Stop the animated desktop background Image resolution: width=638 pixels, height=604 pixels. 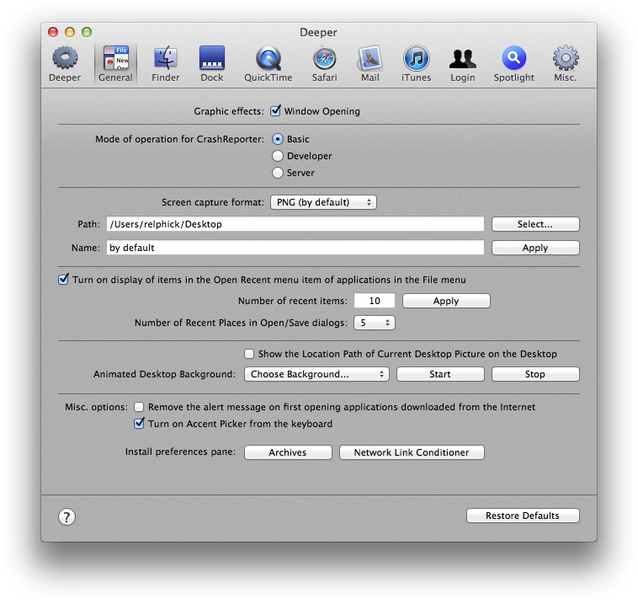535,374
